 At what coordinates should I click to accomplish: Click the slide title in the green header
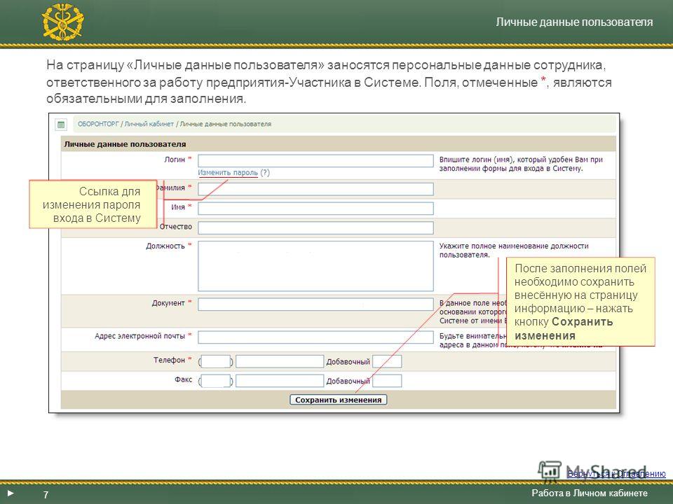pyautogui.click(x=574, y=22)
